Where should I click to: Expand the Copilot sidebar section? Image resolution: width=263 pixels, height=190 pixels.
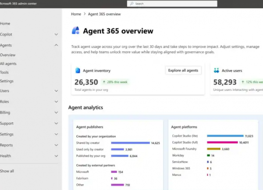point(56,34)
